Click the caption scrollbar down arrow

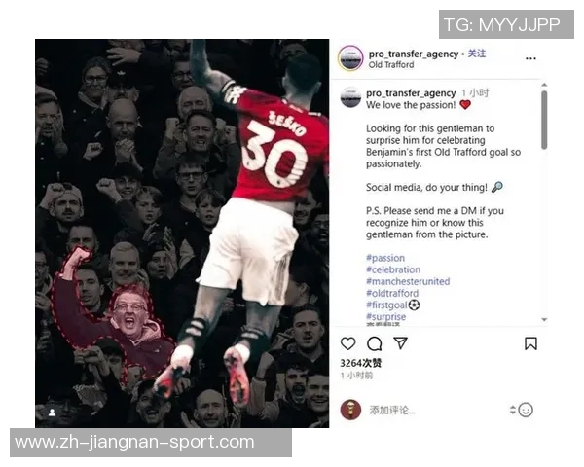(x=544, y=319)
